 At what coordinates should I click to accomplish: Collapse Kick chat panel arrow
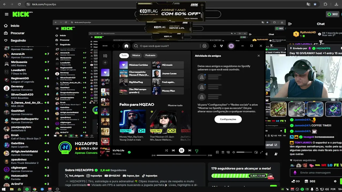point(290,24)
